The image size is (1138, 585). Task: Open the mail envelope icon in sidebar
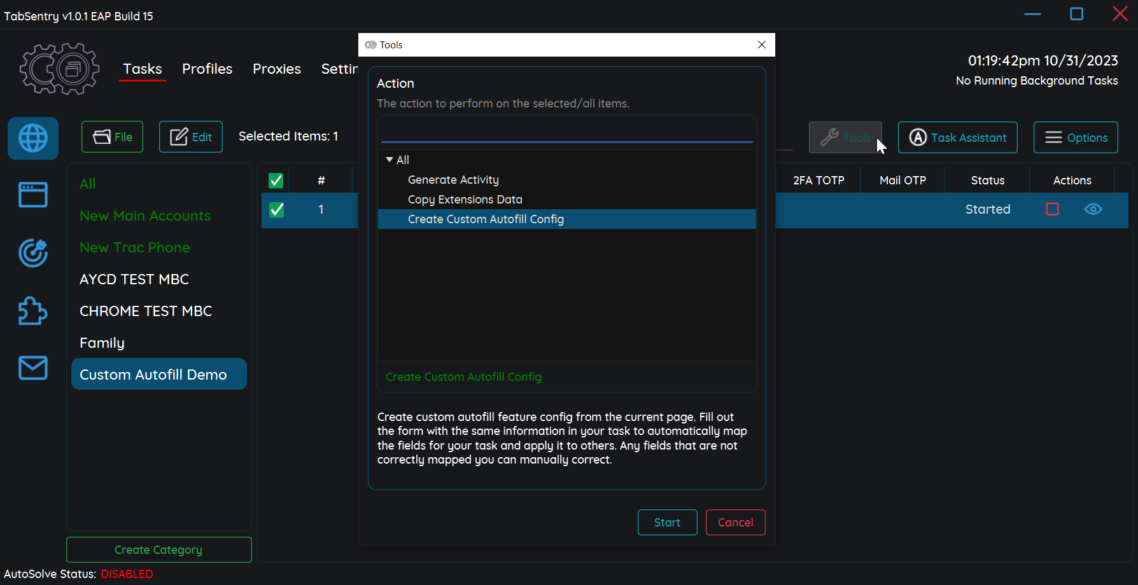pyautogui.click(x=32, y=368)
